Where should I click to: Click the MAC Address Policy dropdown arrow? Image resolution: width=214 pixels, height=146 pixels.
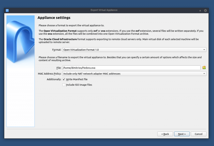204,74
